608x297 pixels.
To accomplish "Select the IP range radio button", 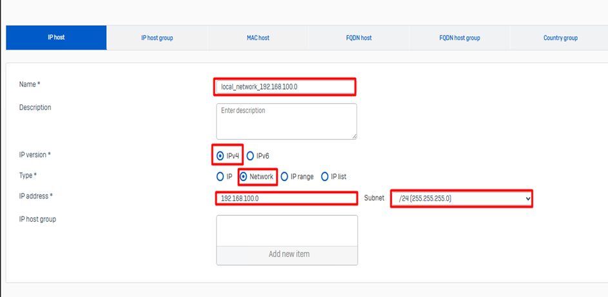I will [284, 177].
